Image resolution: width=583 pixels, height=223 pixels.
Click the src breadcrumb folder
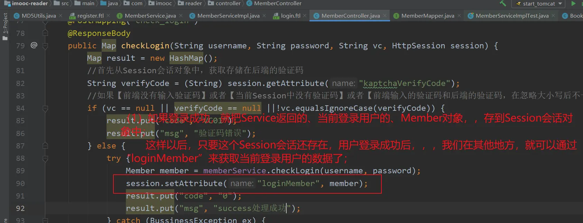coord(61,3)
